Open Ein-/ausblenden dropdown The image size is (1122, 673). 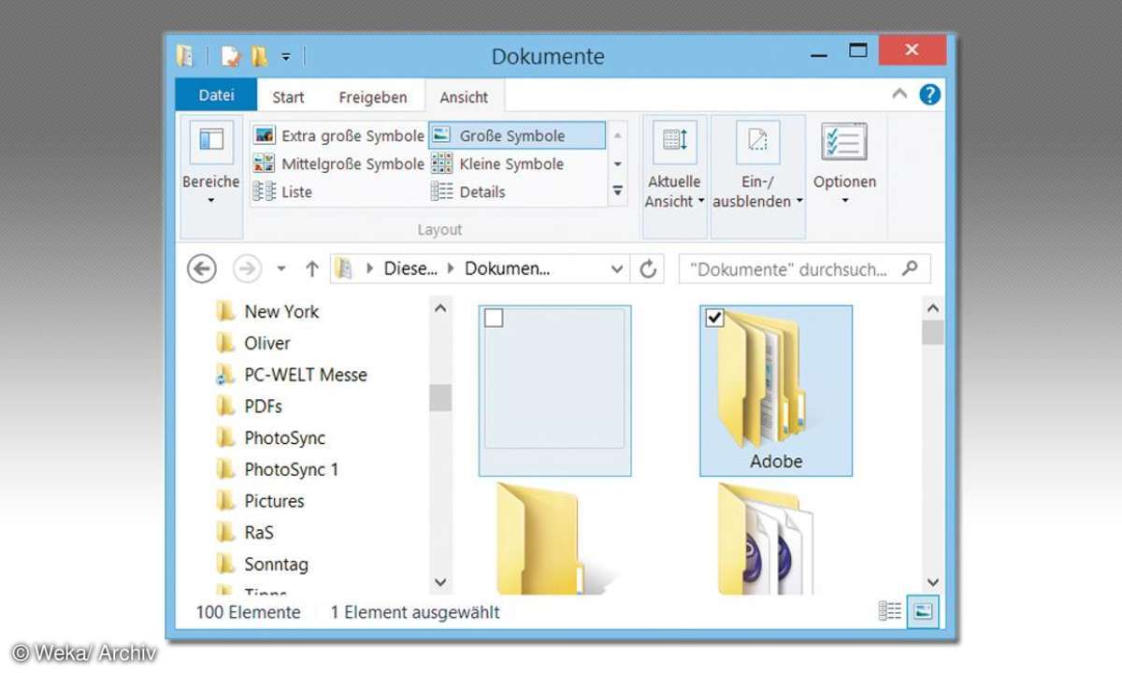[x=758, y=177]
